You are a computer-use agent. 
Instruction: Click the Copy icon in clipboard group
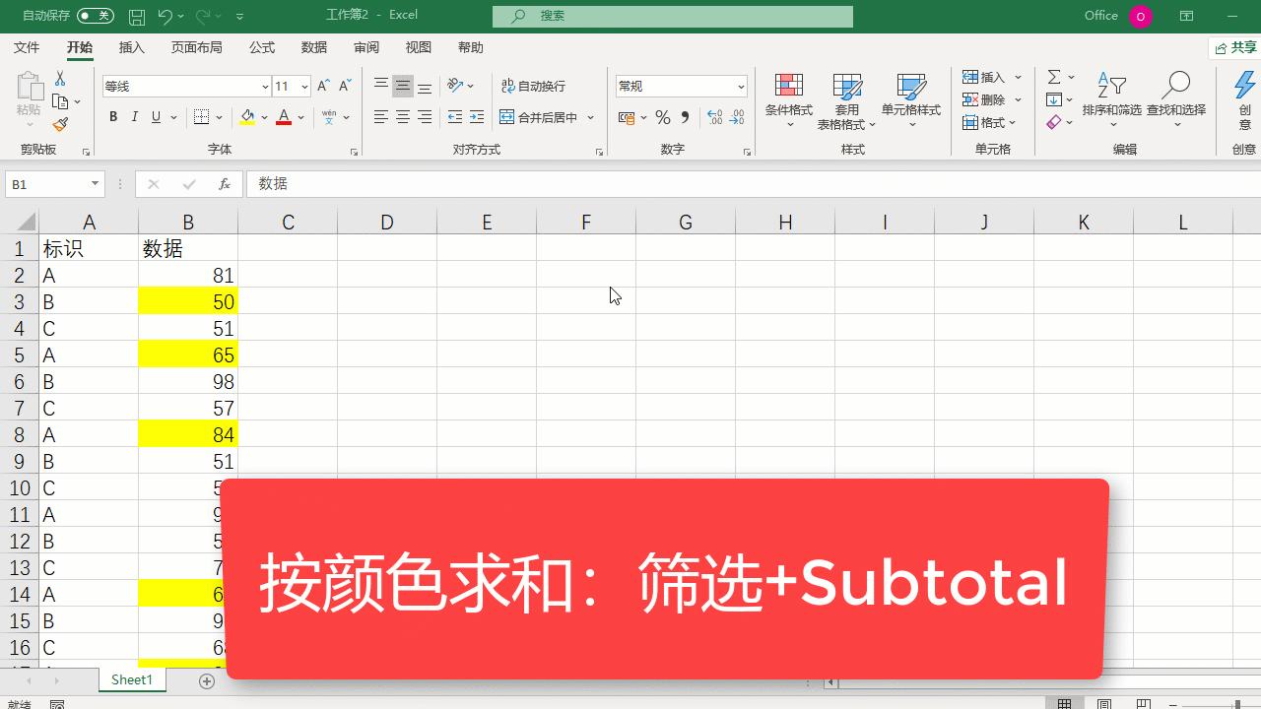(60, 101)
